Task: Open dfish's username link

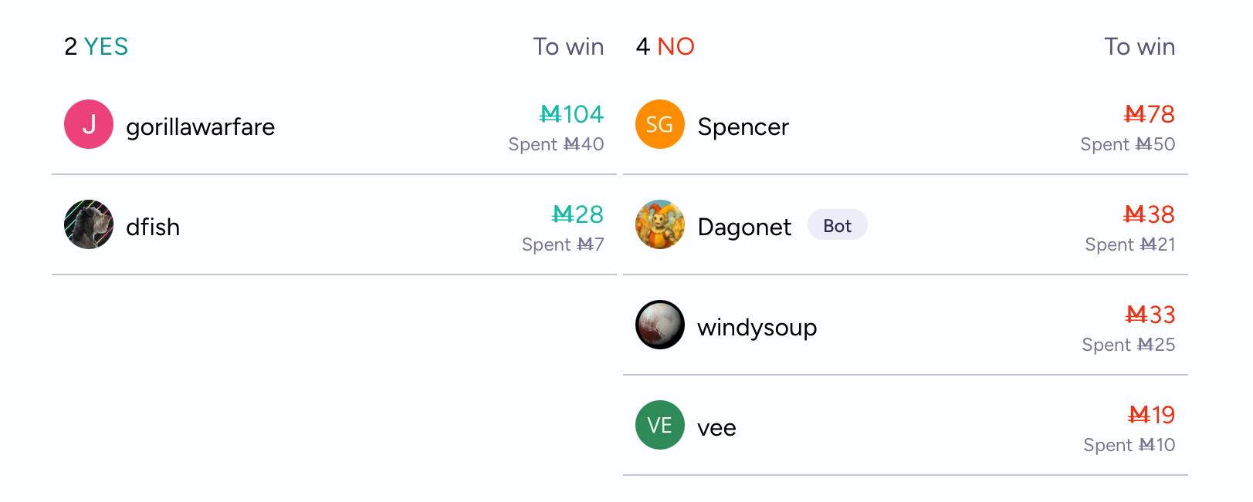Action: pyautogui.click(x=153, y=227)
